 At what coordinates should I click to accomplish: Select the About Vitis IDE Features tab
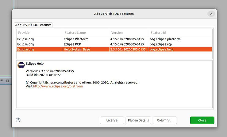coord(33,25)
